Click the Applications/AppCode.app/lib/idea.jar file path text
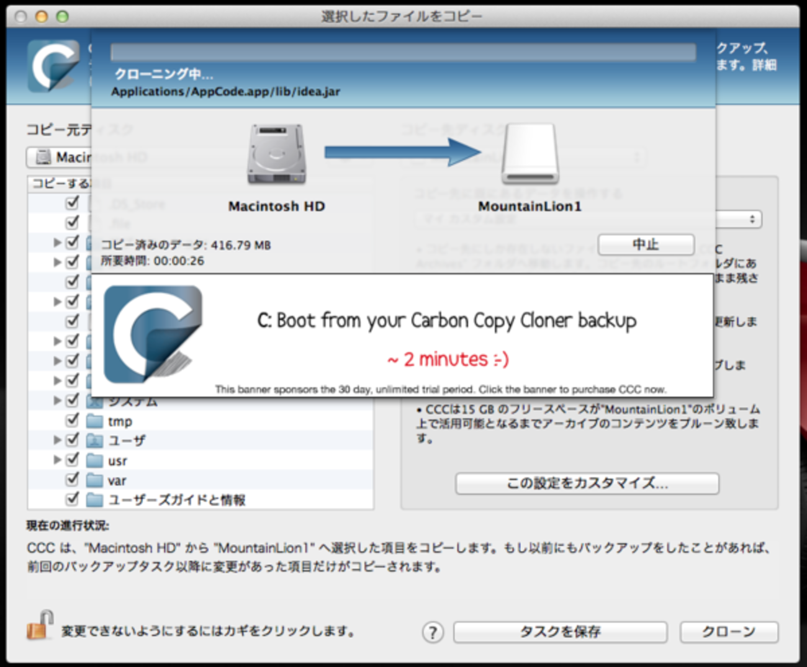 coord(225,92)
